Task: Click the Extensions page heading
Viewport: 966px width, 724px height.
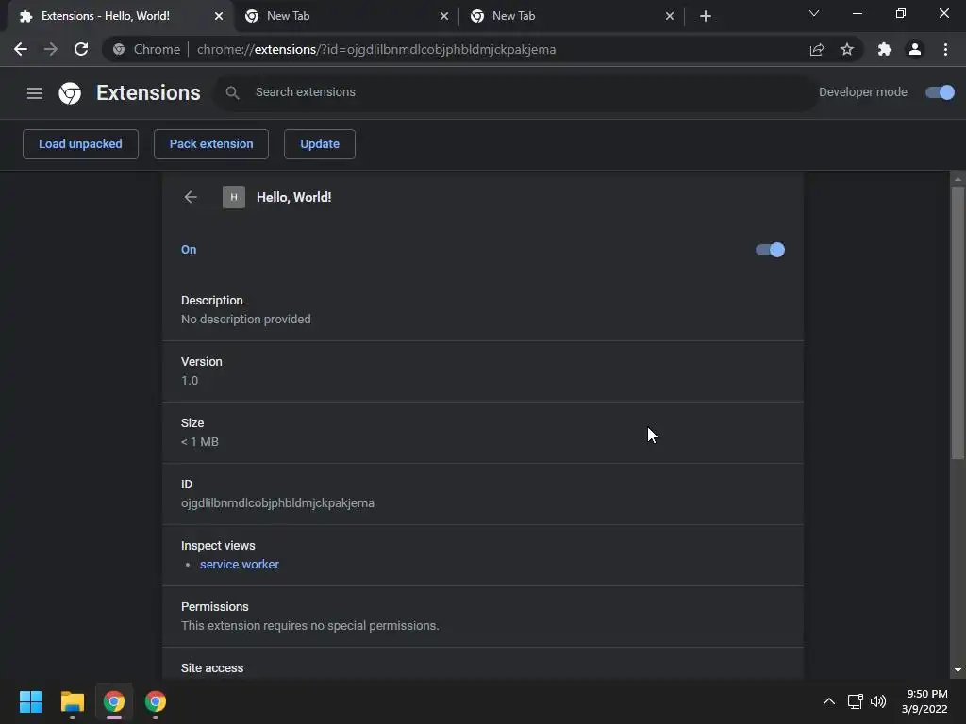Action: pos(148,93)
